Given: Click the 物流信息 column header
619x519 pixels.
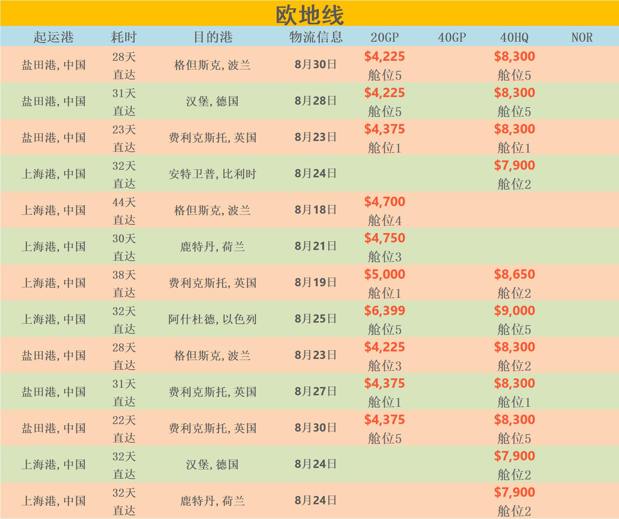Looking at the screenshot, I should click(316, 37).
